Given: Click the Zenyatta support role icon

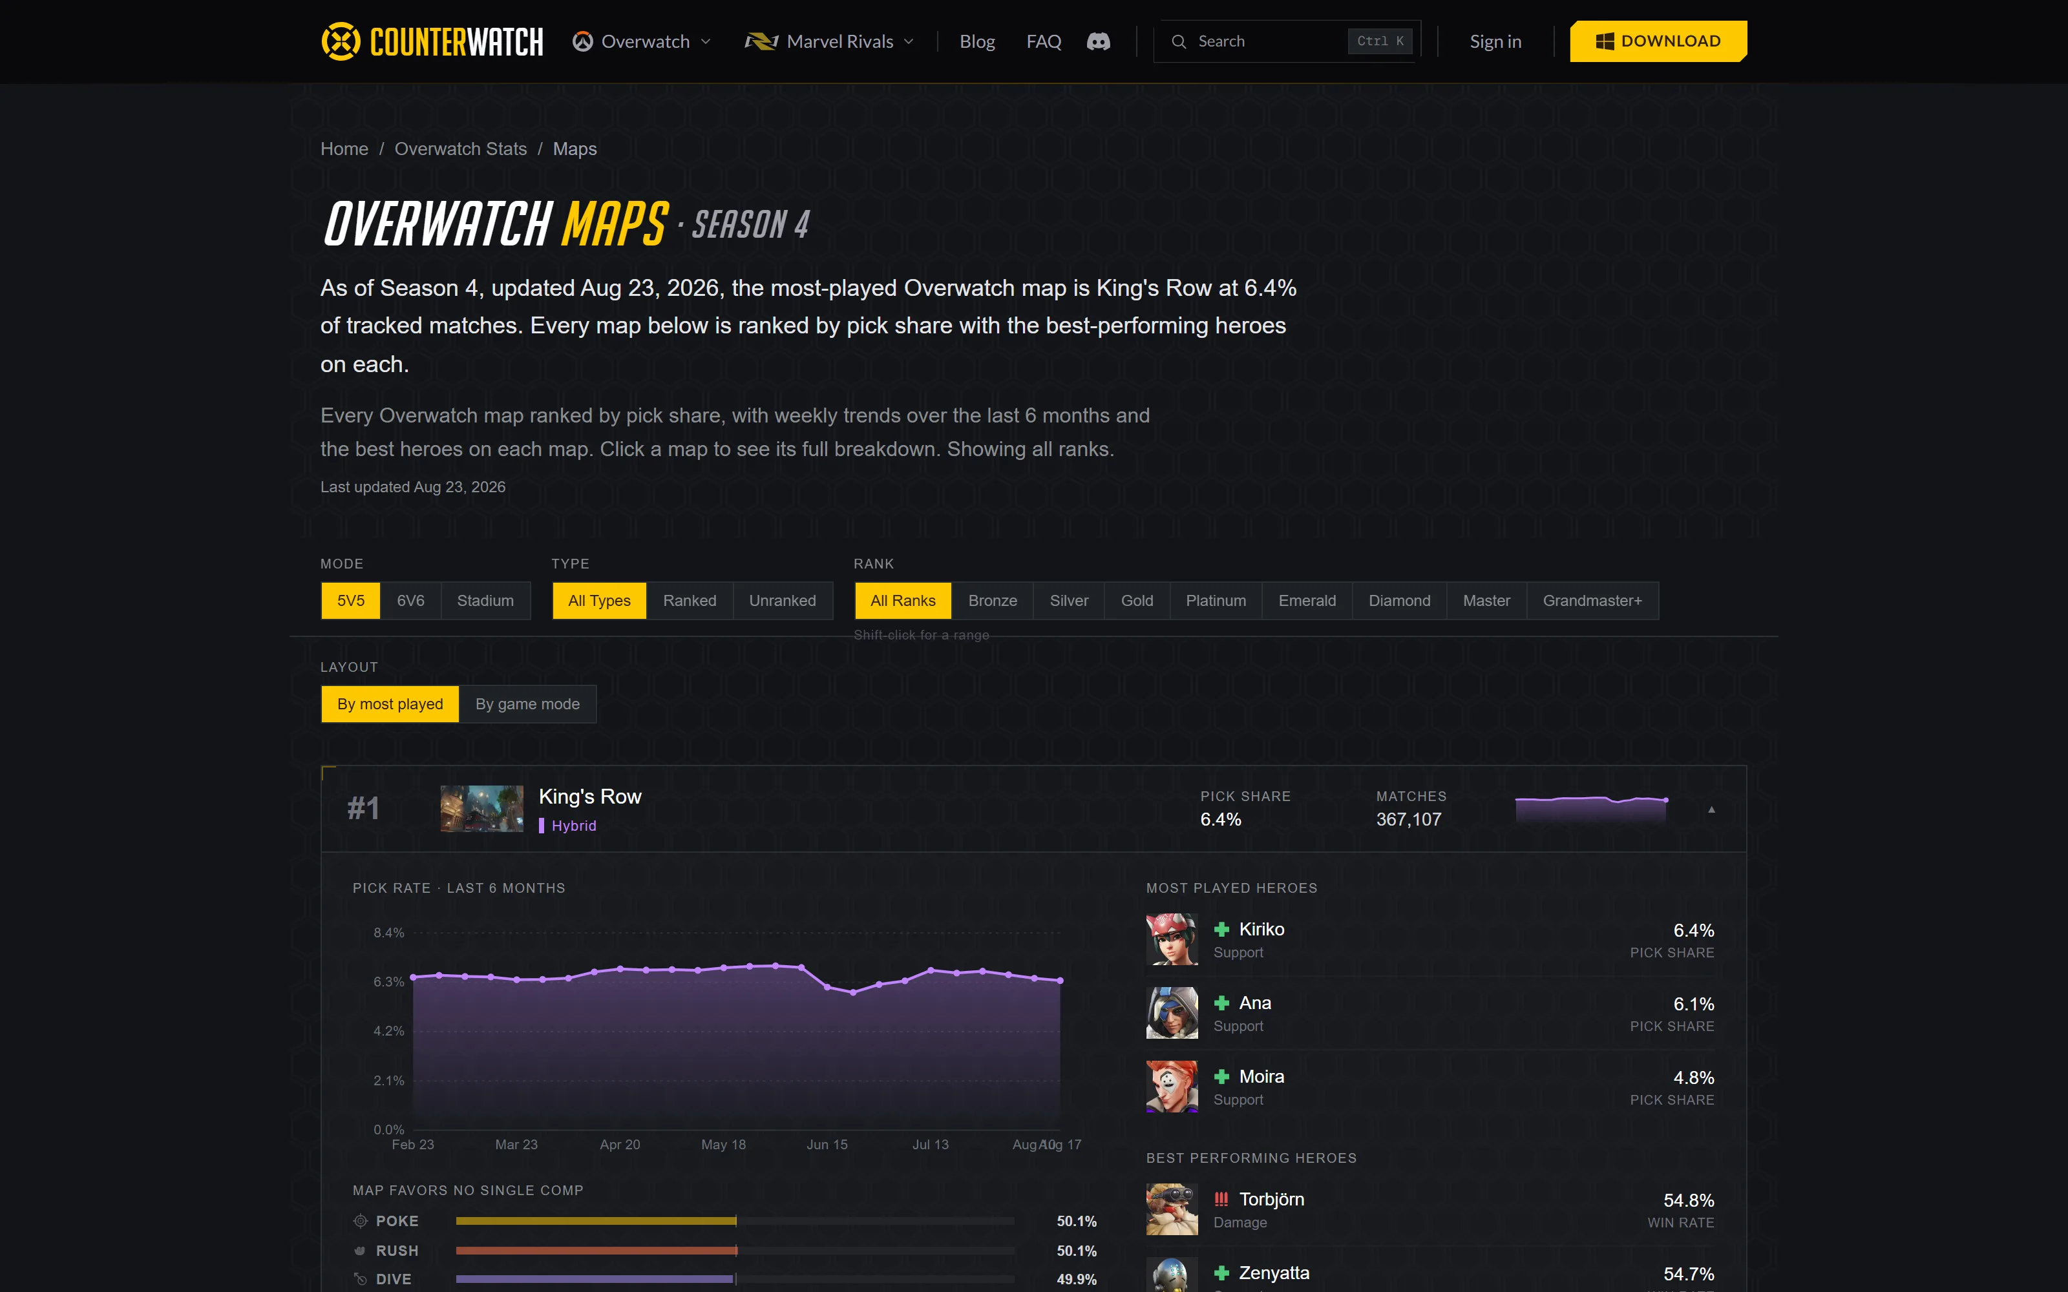Looking at the screenshot, I should (x=1222, y=1273).
